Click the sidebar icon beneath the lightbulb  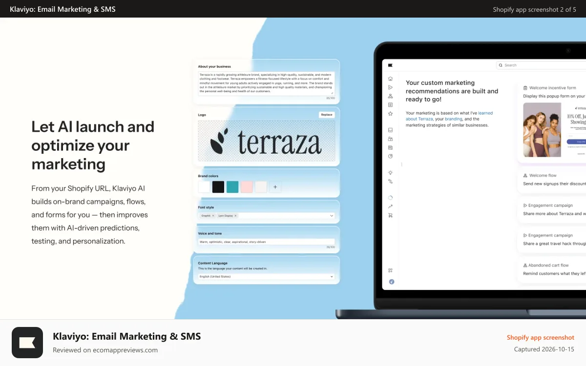tap(390, 181)
